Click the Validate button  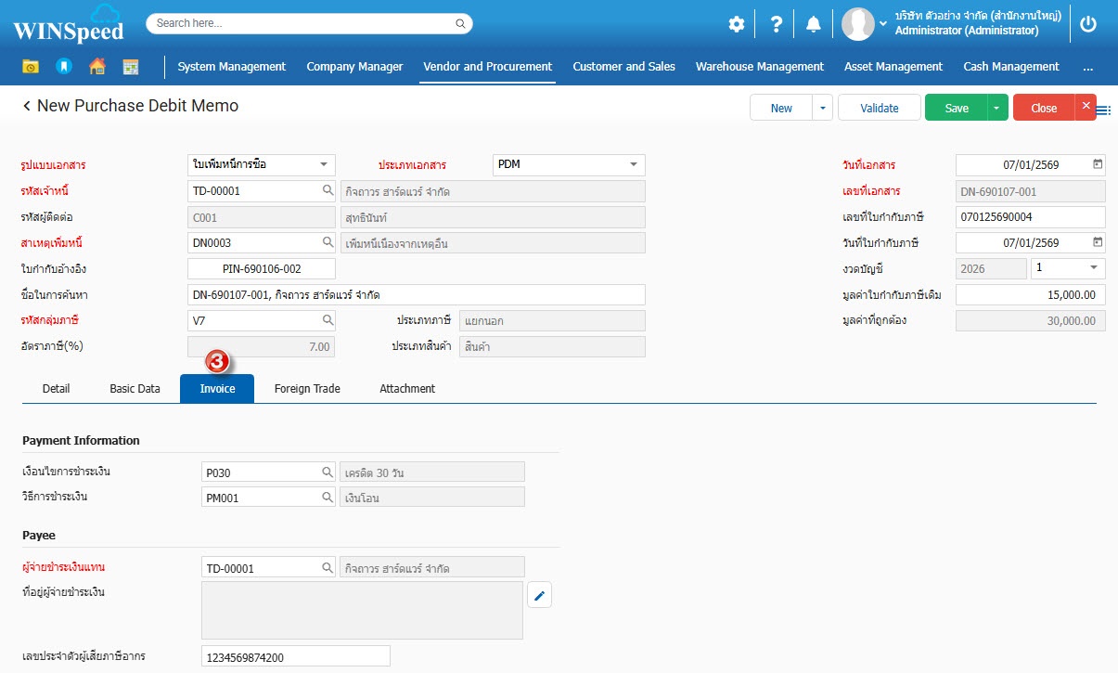click(879, 109)
